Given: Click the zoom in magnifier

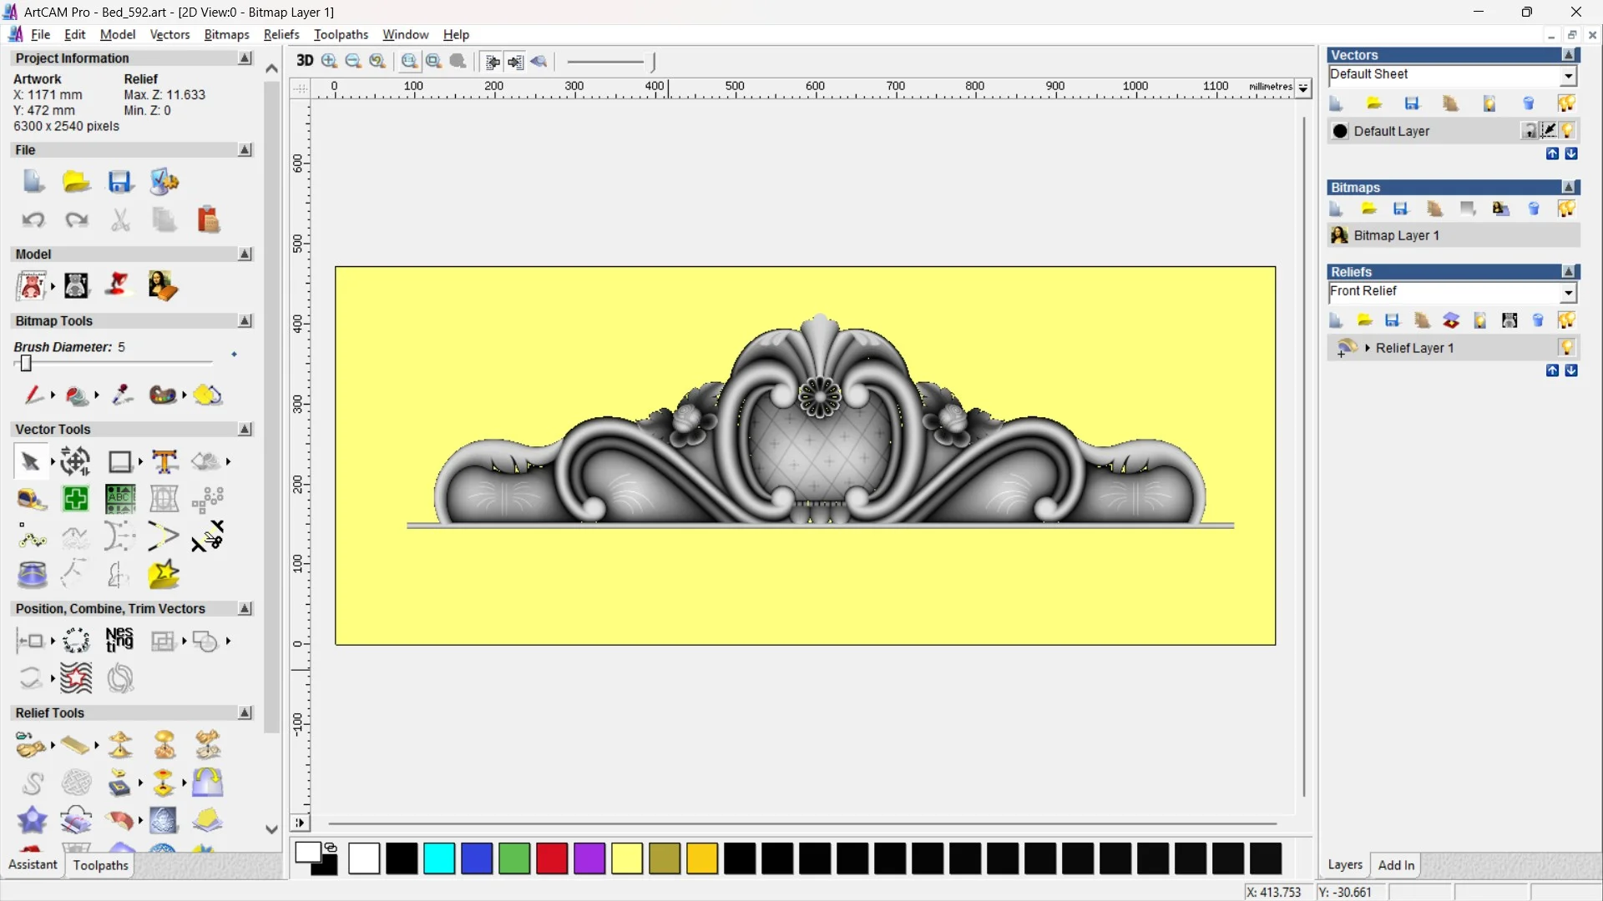Looking at the screenshot, I should (330, 61).
